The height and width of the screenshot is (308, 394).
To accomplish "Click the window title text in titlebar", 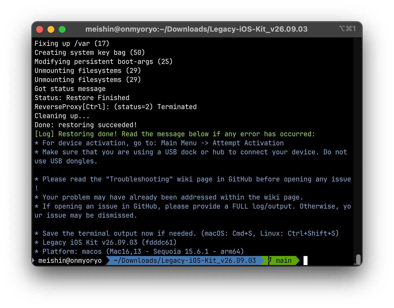I will (x=196, y=29).
